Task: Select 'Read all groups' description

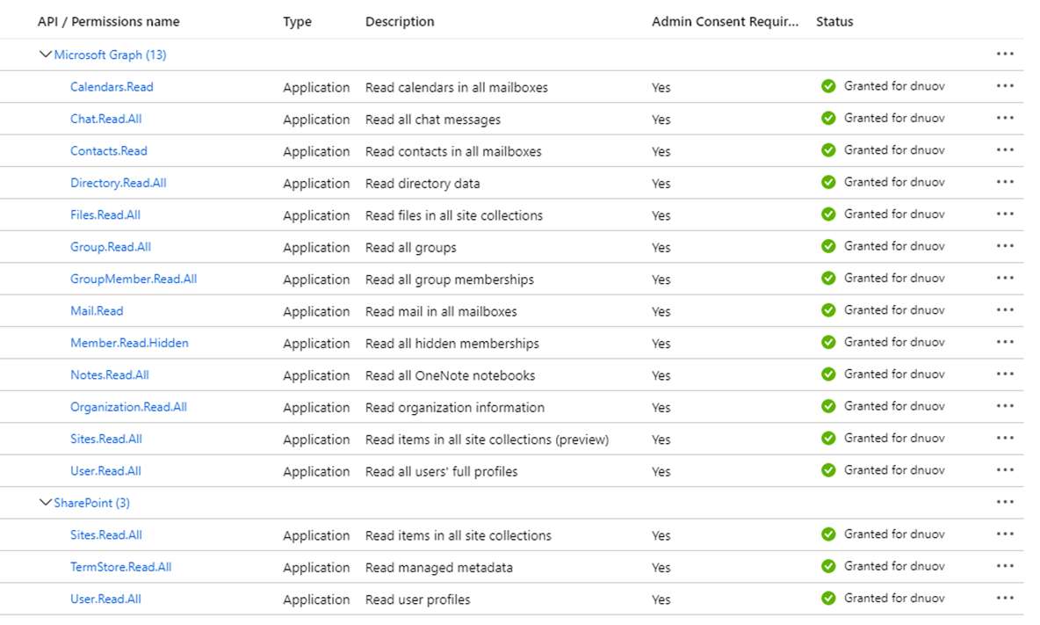Action: pyautogui.click(x=410, y=248)
